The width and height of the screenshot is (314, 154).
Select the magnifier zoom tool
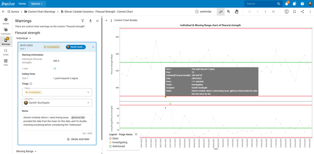(x=228, y=12)
